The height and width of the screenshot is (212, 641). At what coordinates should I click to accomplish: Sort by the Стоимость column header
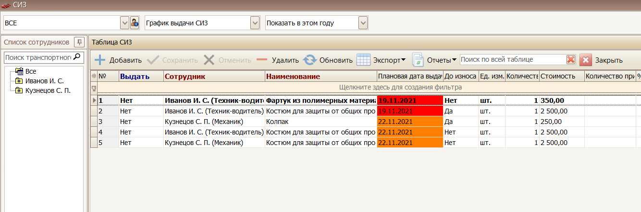pyautogui.click(x=562, y=76)
